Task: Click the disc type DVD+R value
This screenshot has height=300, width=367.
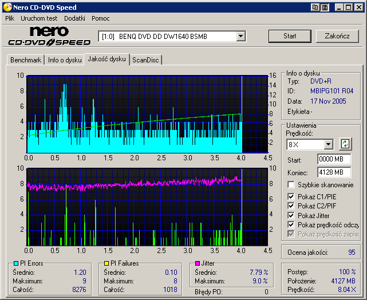Action: [x=321, y=81]
